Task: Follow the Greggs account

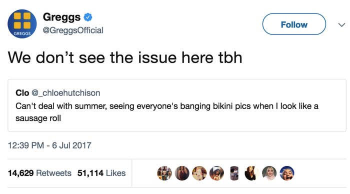Action: [x=294, y=24]
